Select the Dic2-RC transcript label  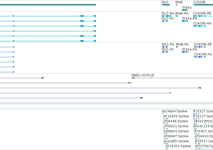tap(168, 18)
